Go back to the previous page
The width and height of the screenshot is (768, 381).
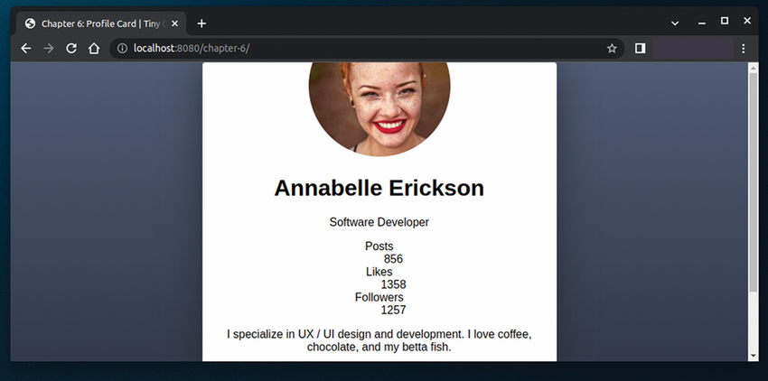point(26,48)
